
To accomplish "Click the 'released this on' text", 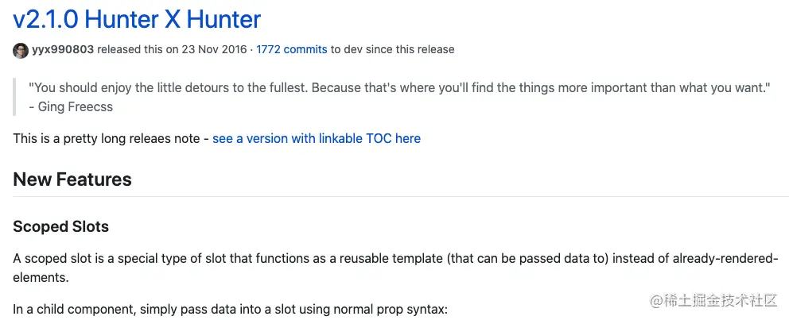I will point(139,50).
